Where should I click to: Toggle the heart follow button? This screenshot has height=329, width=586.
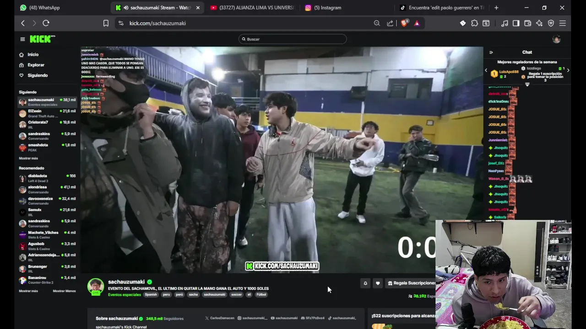coord(378,283)
